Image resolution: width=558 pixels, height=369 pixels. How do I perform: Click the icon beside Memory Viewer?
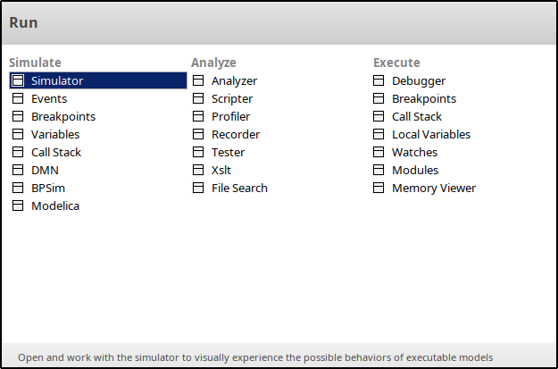point(379,188)
